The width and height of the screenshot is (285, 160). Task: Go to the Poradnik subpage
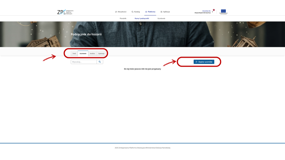coord(123,18)
